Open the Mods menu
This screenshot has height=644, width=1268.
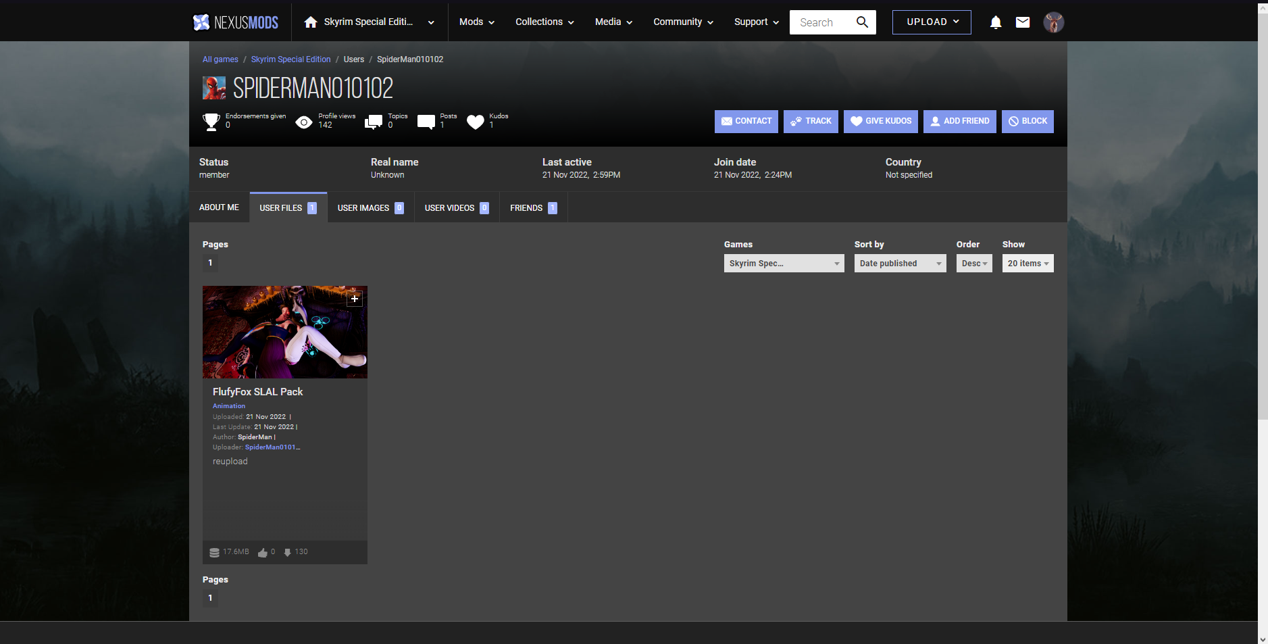pyautogui.click(x=477, y=22)
